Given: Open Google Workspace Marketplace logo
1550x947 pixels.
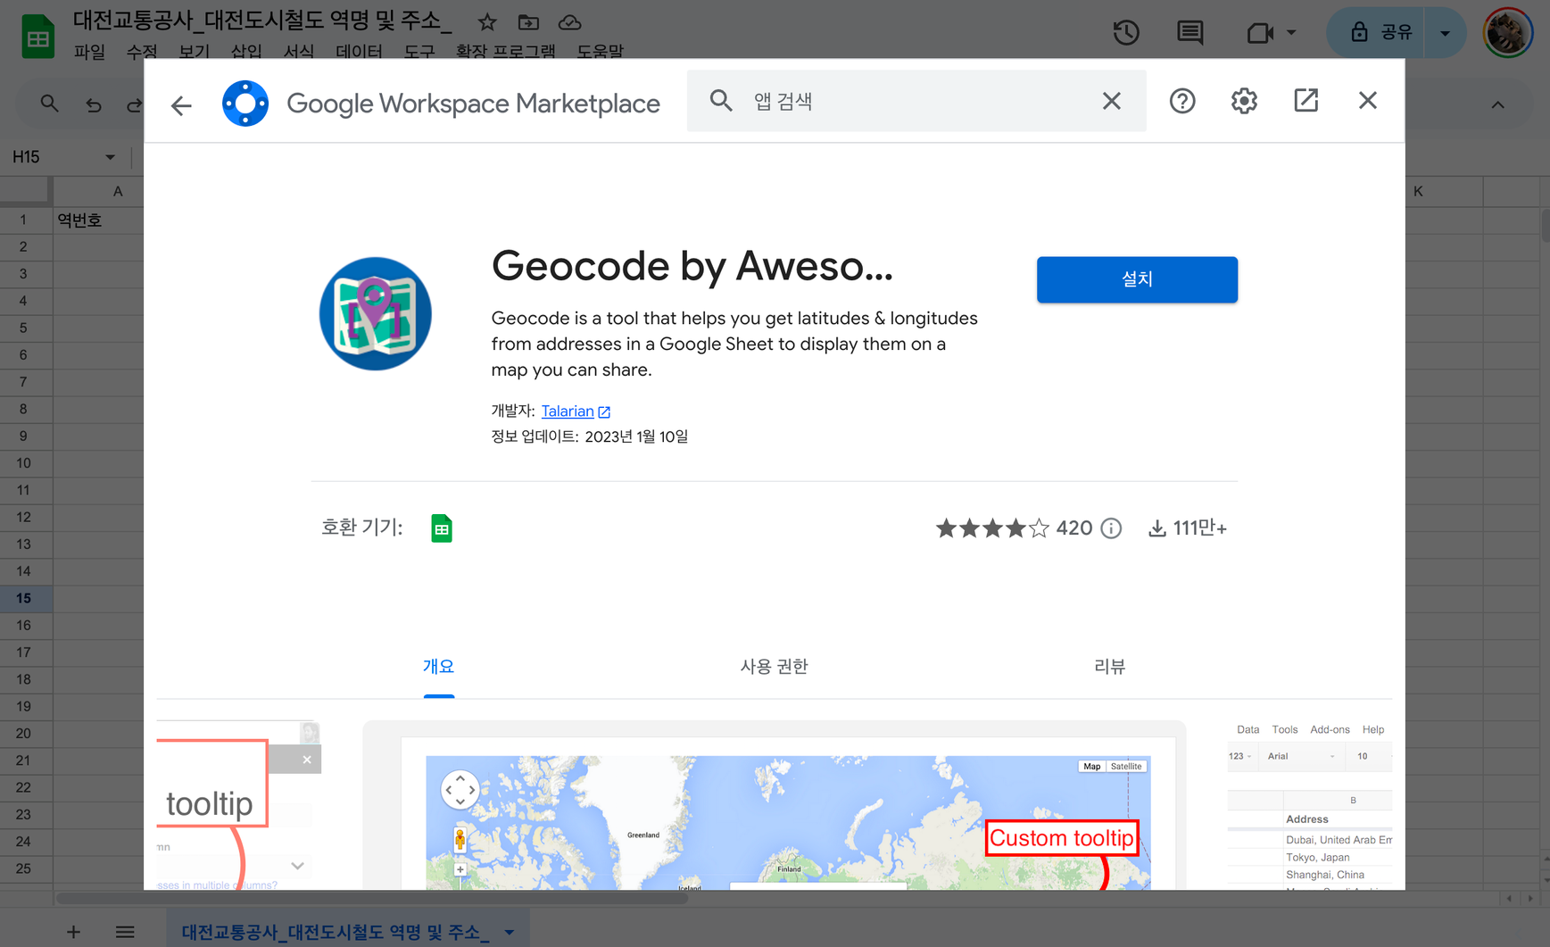Looking at the screenshot, I should click(x=245, y=104).
